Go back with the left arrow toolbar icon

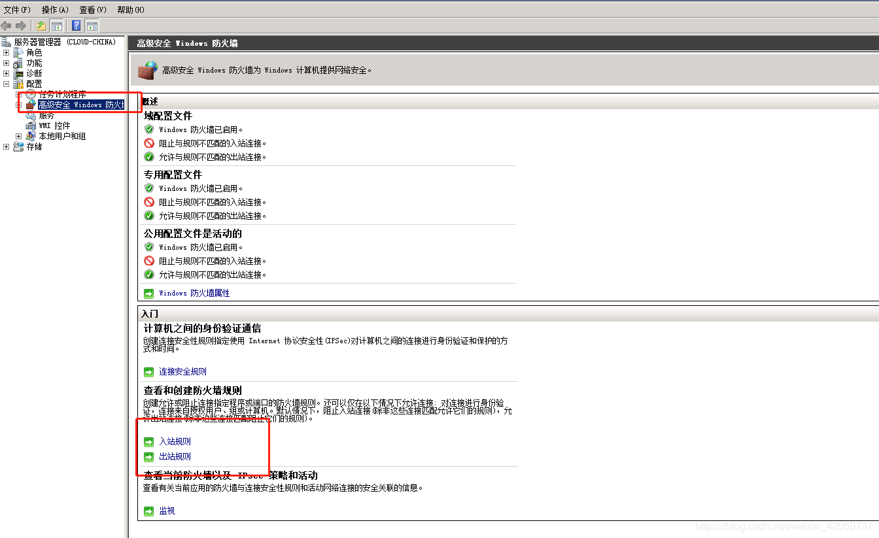point(7,25)
